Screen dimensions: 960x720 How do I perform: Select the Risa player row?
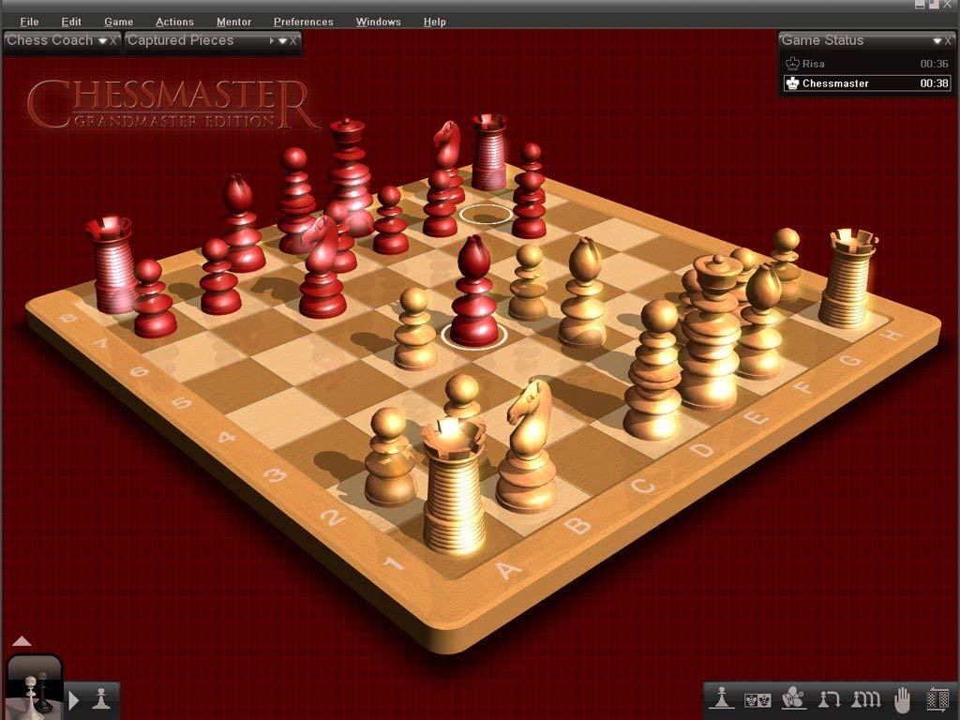click(x=866, y=64)
